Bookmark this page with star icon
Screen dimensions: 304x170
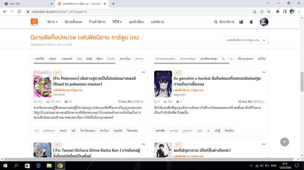coord(269,11)
